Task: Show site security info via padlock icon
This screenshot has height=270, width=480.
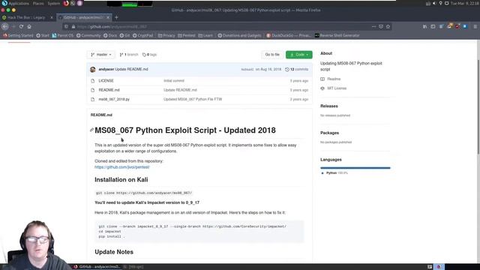Action: click(73, 27)
